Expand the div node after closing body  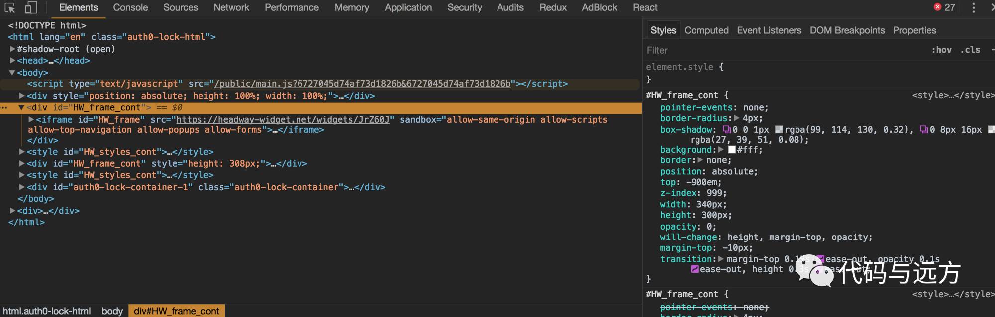pos(12,211)
